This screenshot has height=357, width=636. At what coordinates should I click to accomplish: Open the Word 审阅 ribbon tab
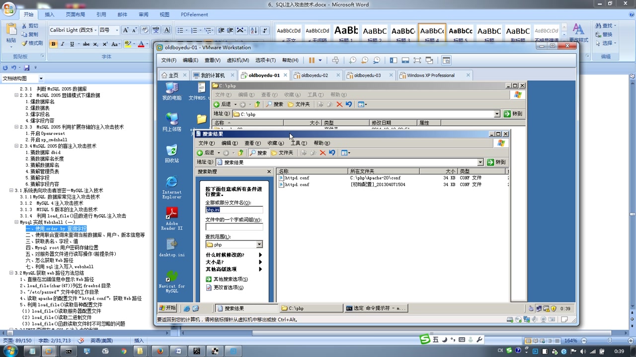point(143,14)
